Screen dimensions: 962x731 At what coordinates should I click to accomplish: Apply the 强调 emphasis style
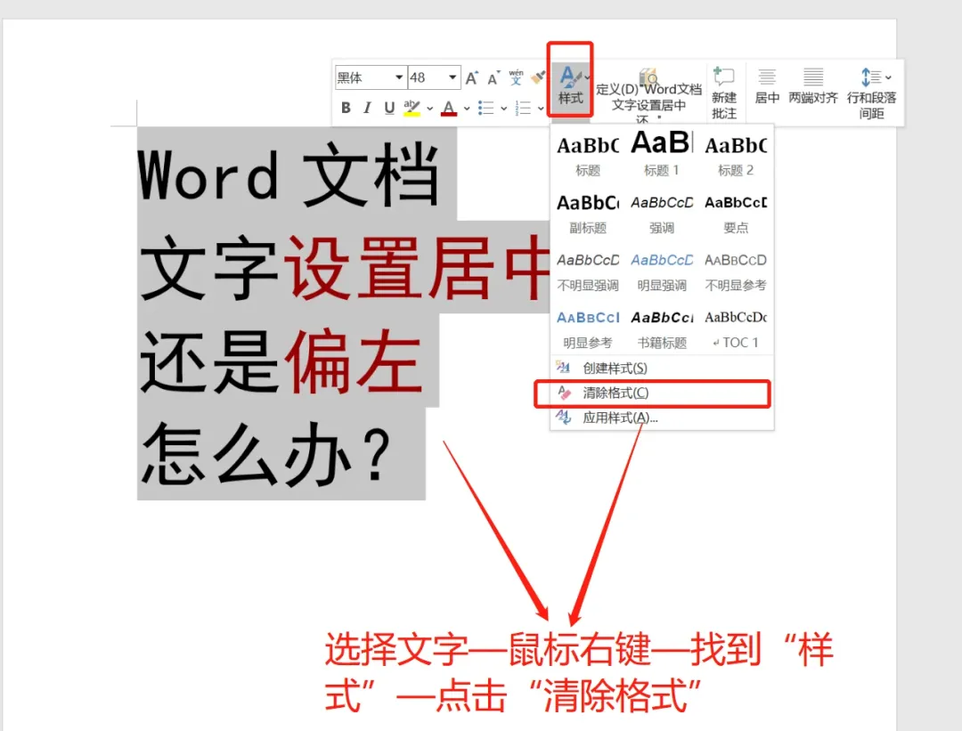(x=661, y=213)
